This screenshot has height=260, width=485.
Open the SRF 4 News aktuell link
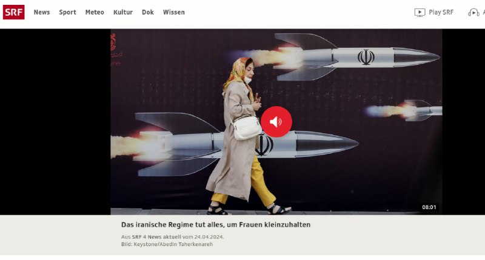pyautogui.click(x=156, y=237)
